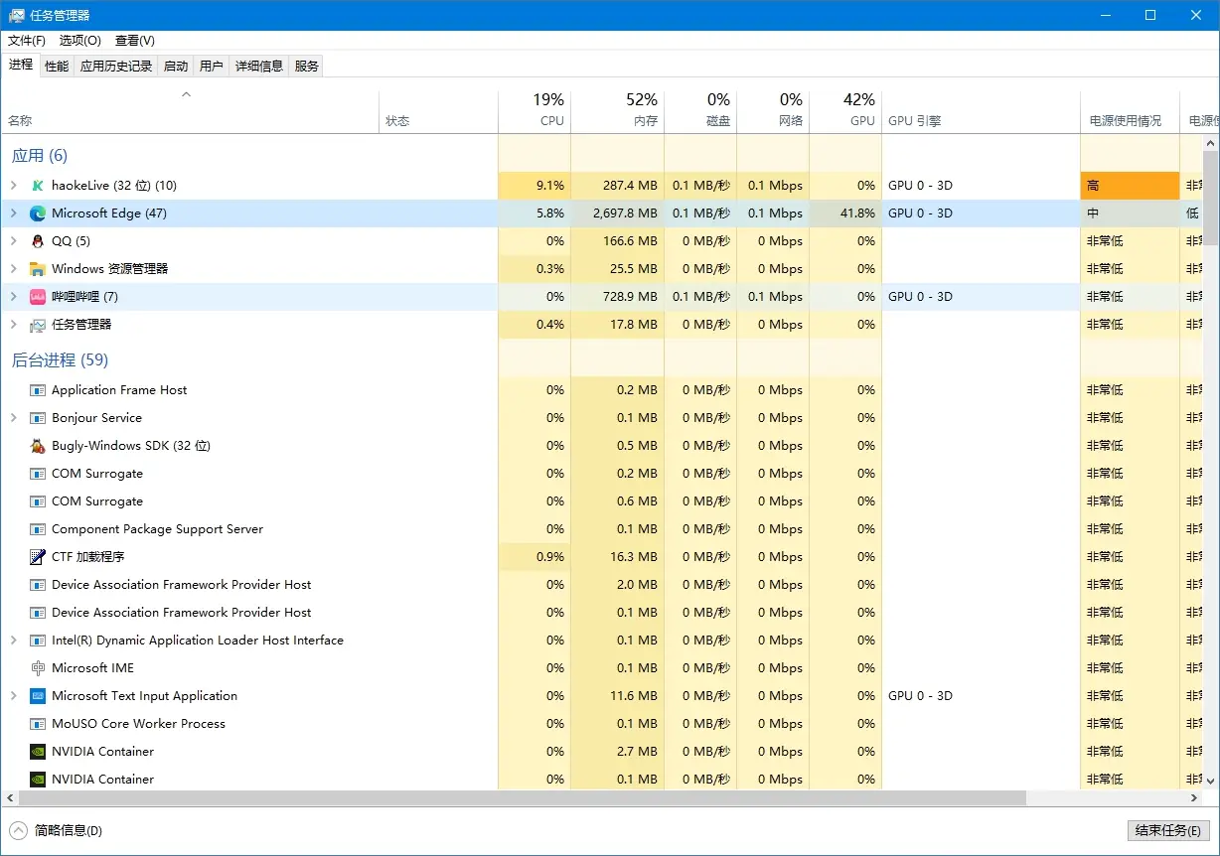Viewport: 1220px width, 856px height.
Task: Switch to the 详细信息 tab
Action: [x=259, y=67]
